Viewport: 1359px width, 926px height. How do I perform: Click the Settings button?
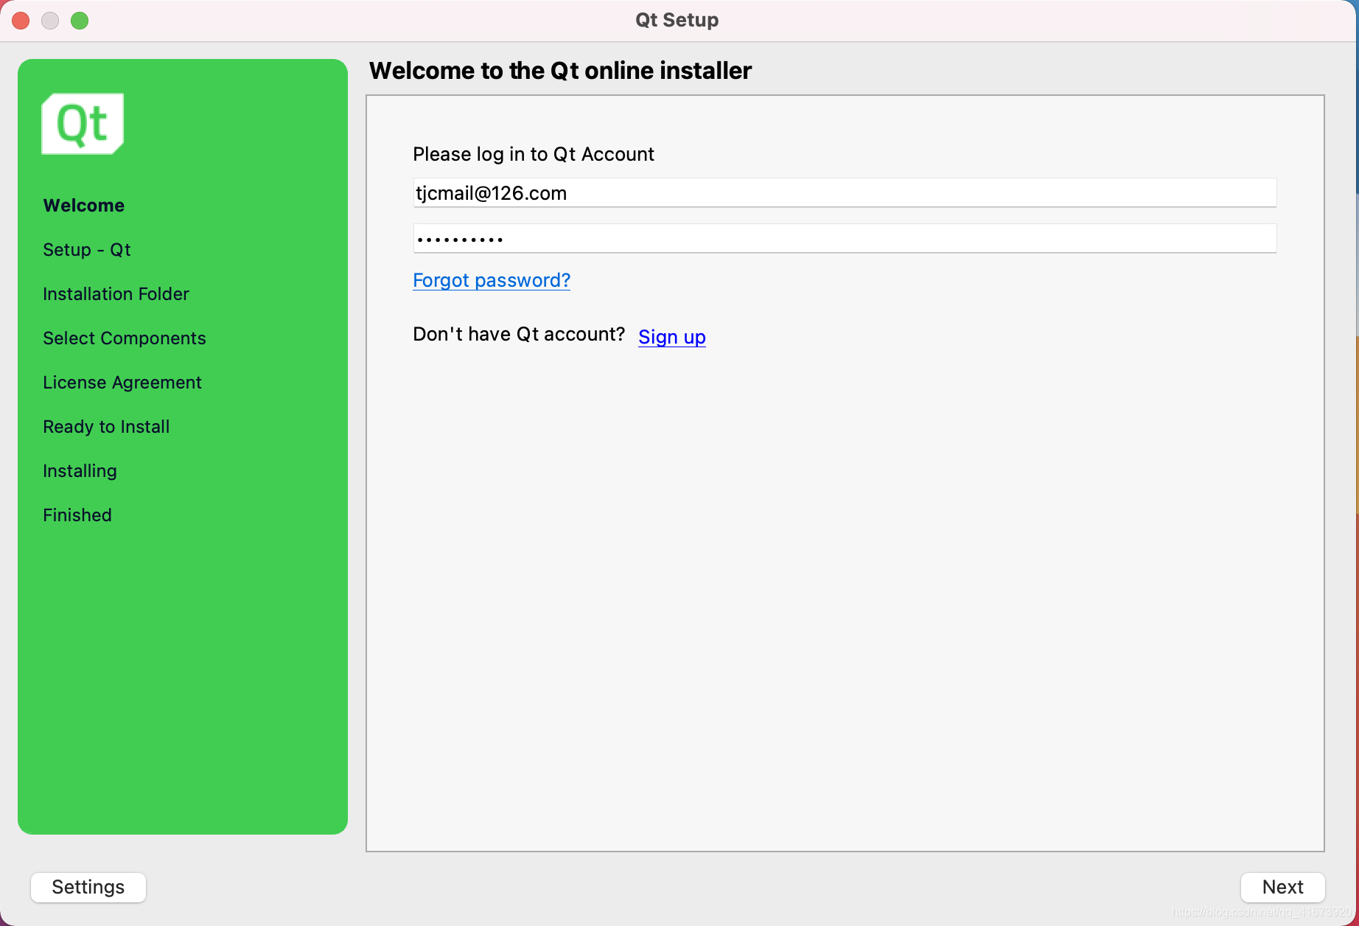[x=88, y=887]
